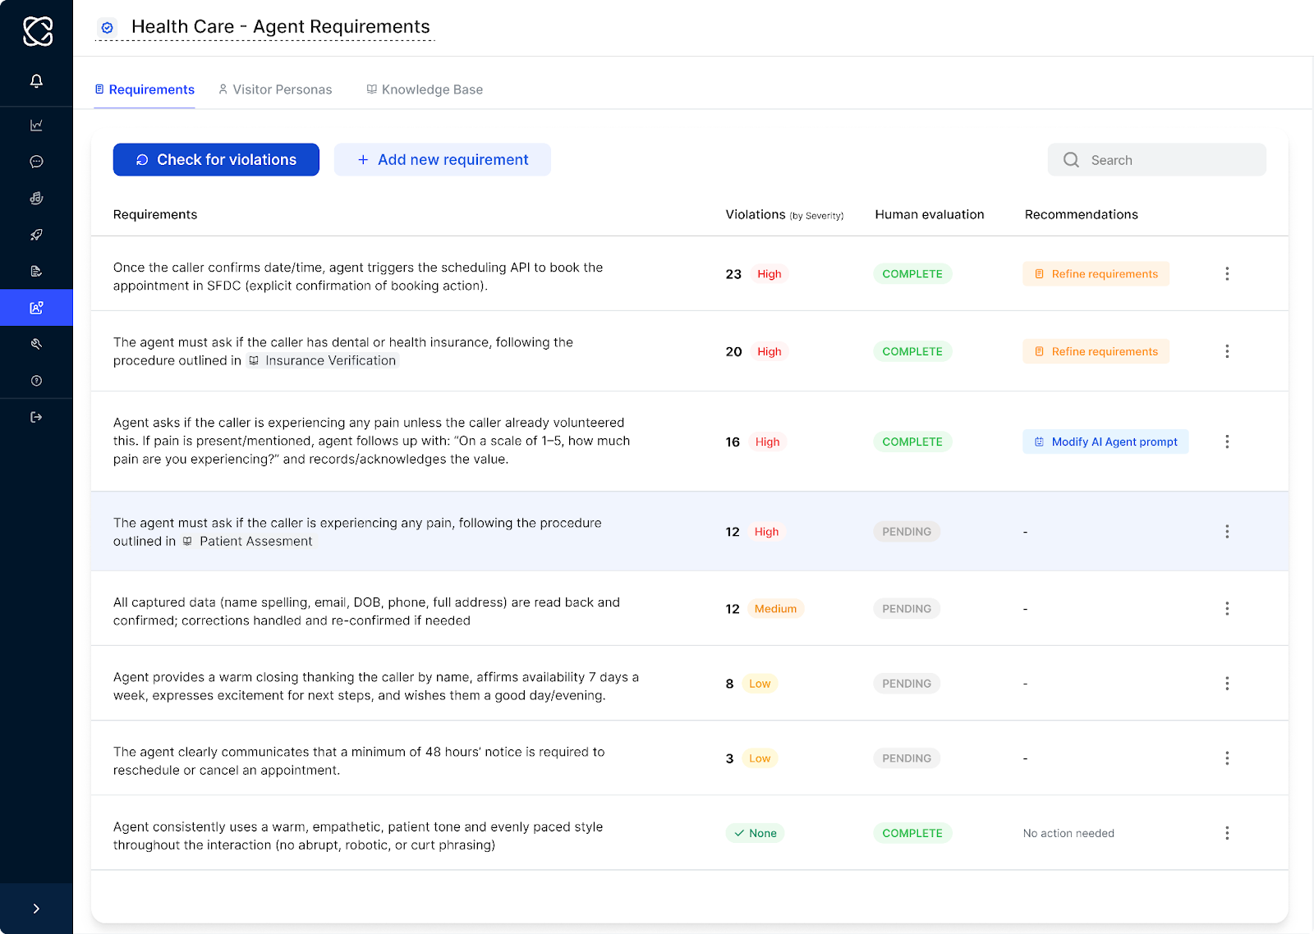Open the chat bubble icon in sidebar

coord(36,162)
